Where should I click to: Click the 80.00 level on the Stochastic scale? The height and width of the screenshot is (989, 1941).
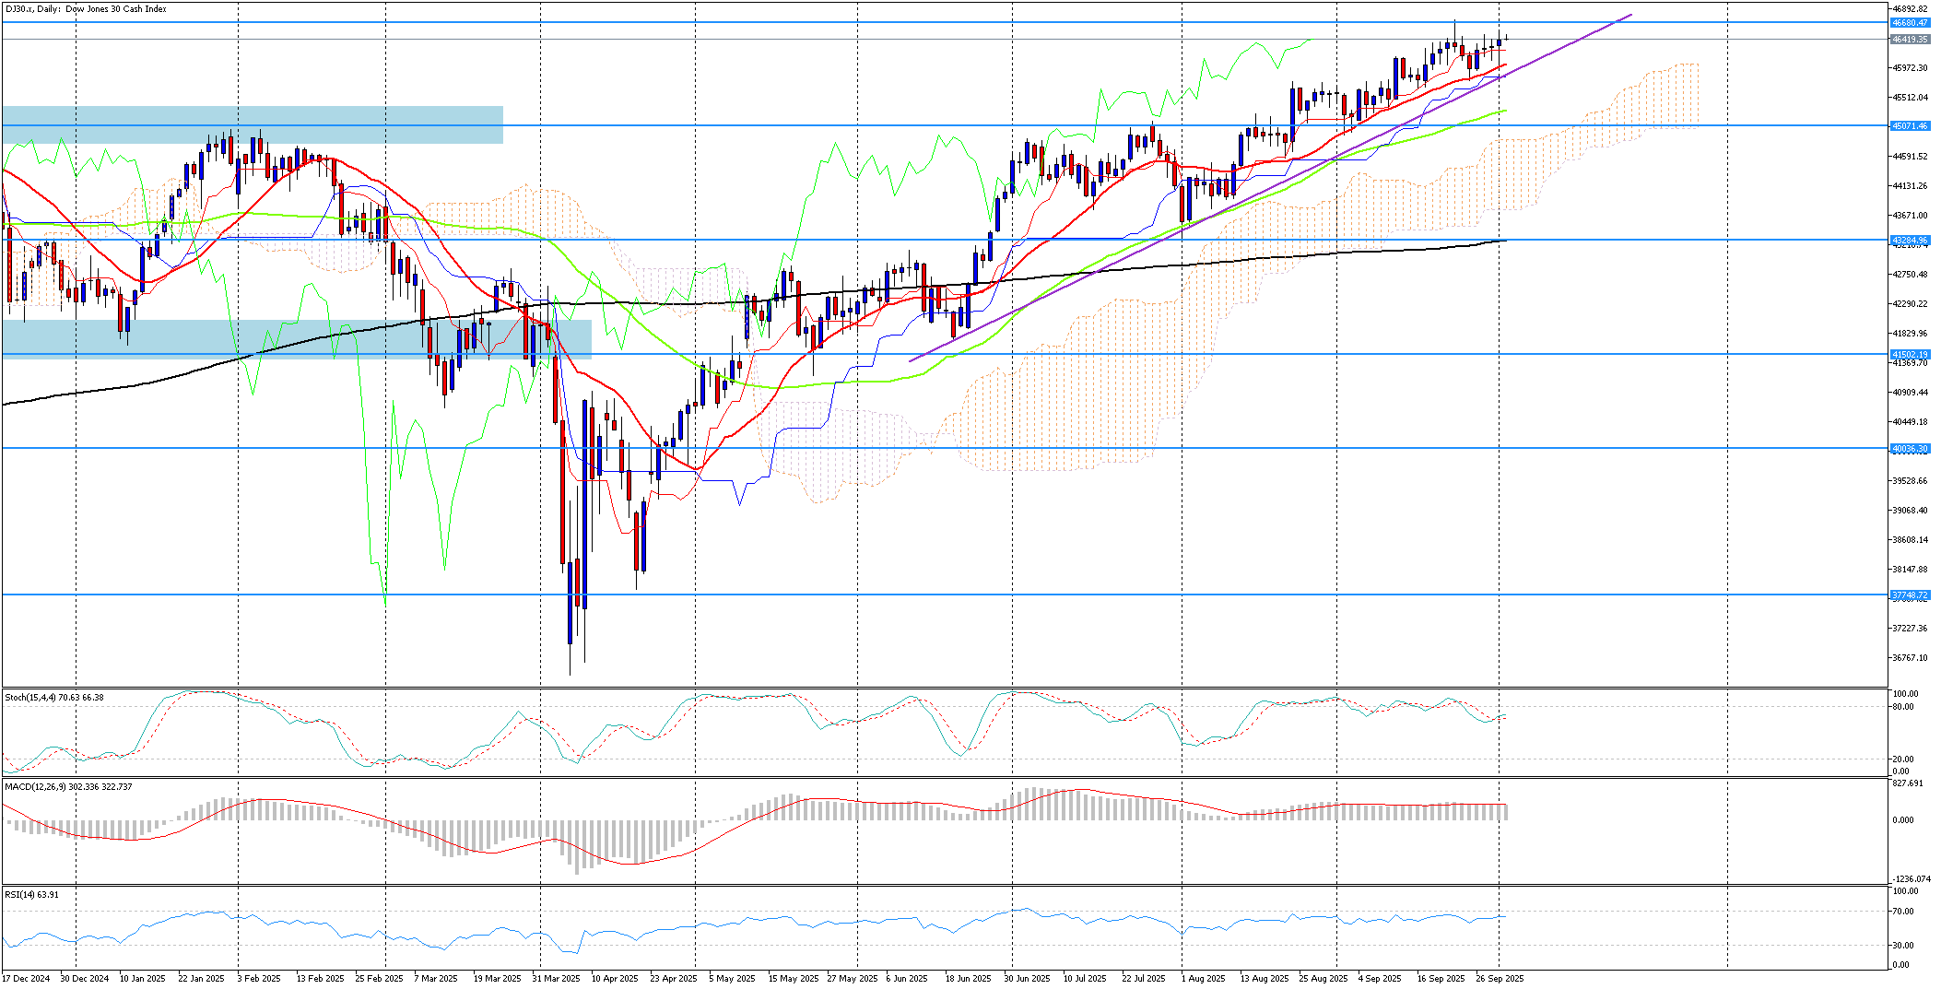(x=1903, y=707)
